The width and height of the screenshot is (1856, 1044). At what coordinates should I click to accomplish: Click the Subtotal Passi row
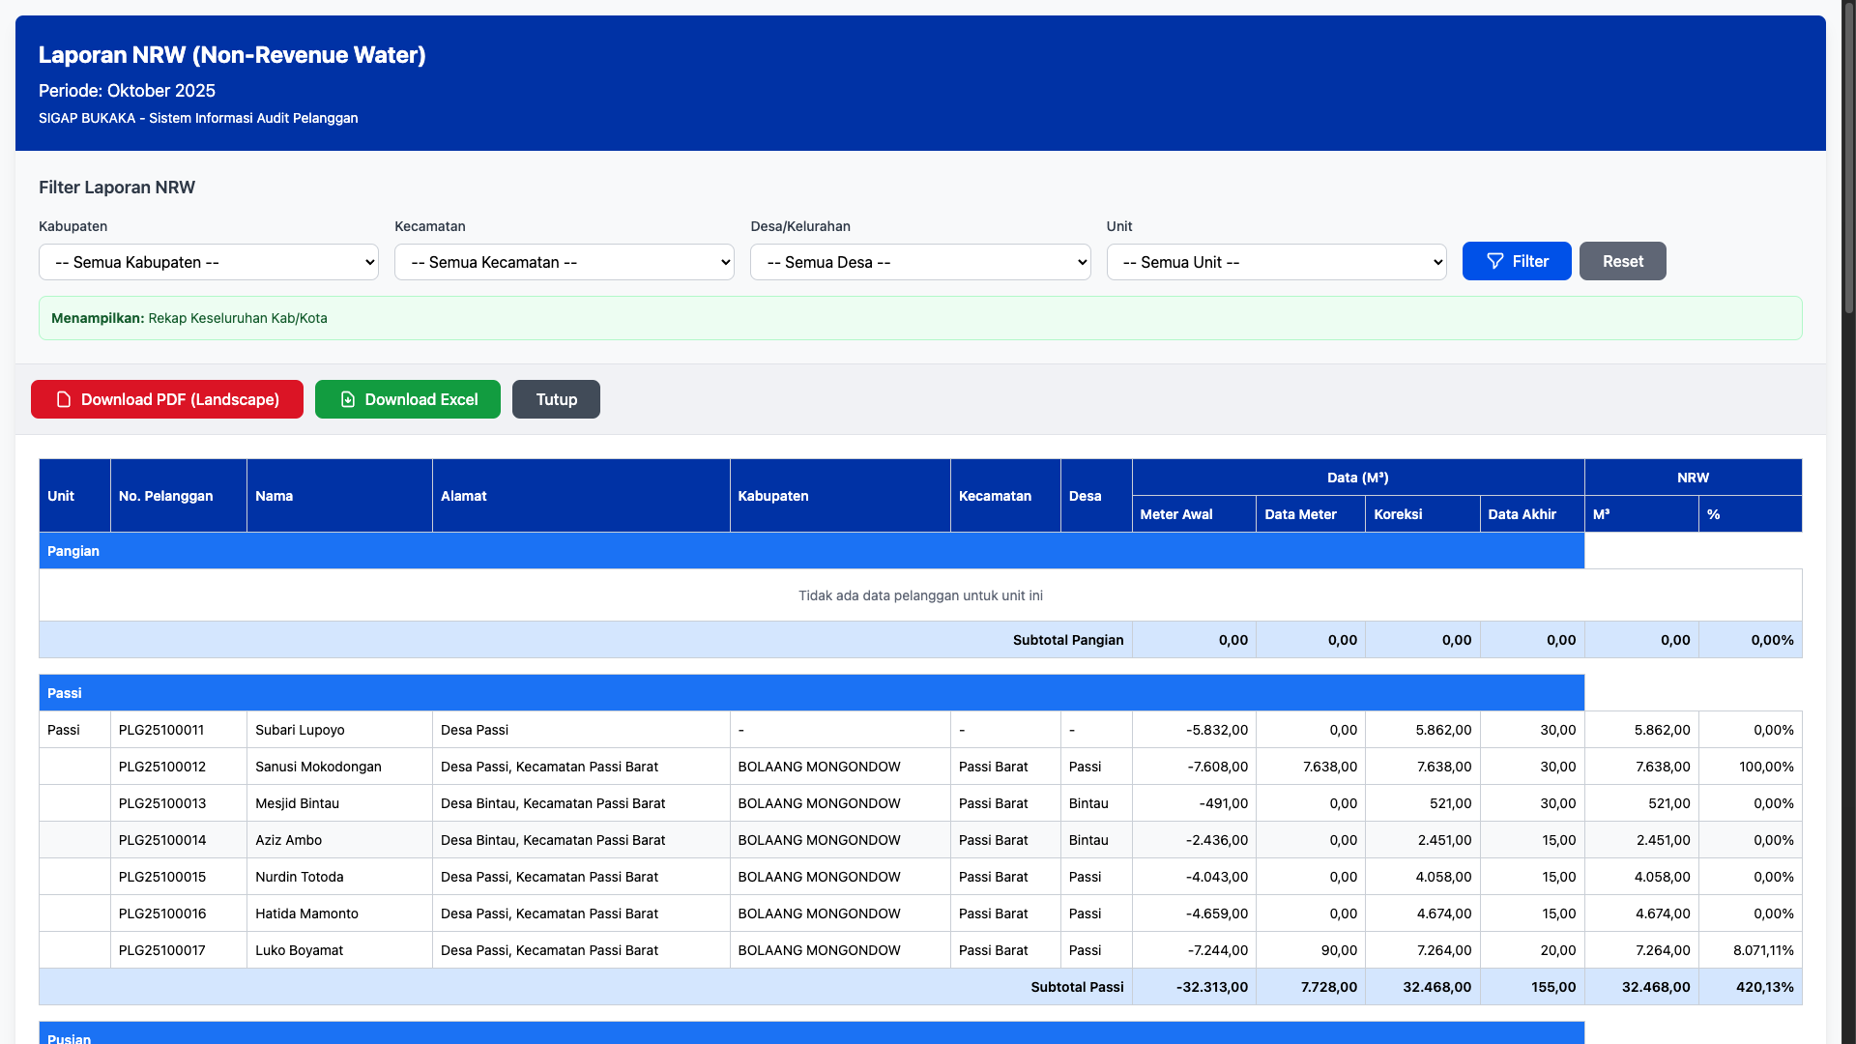tap(1077, 987)
